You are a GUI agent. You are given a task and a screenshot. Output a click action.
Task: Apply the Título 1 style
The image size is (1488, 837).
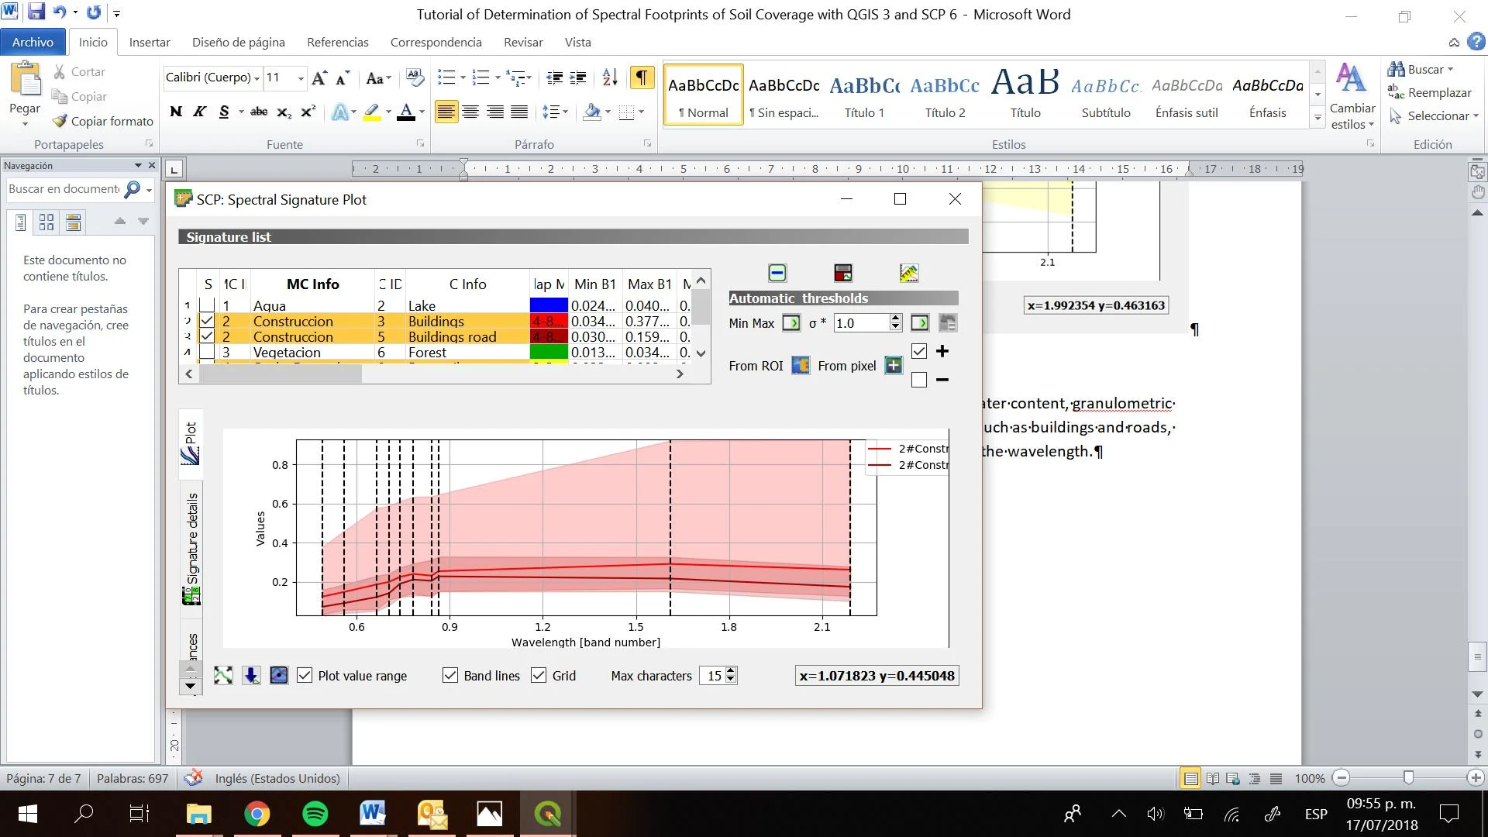864,95
